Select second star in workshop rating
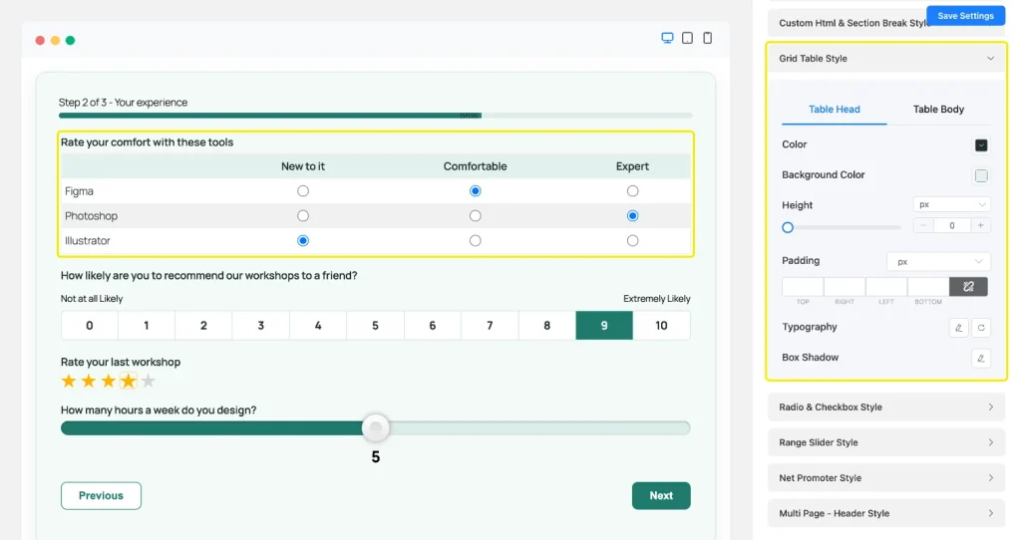 [89, 382]
